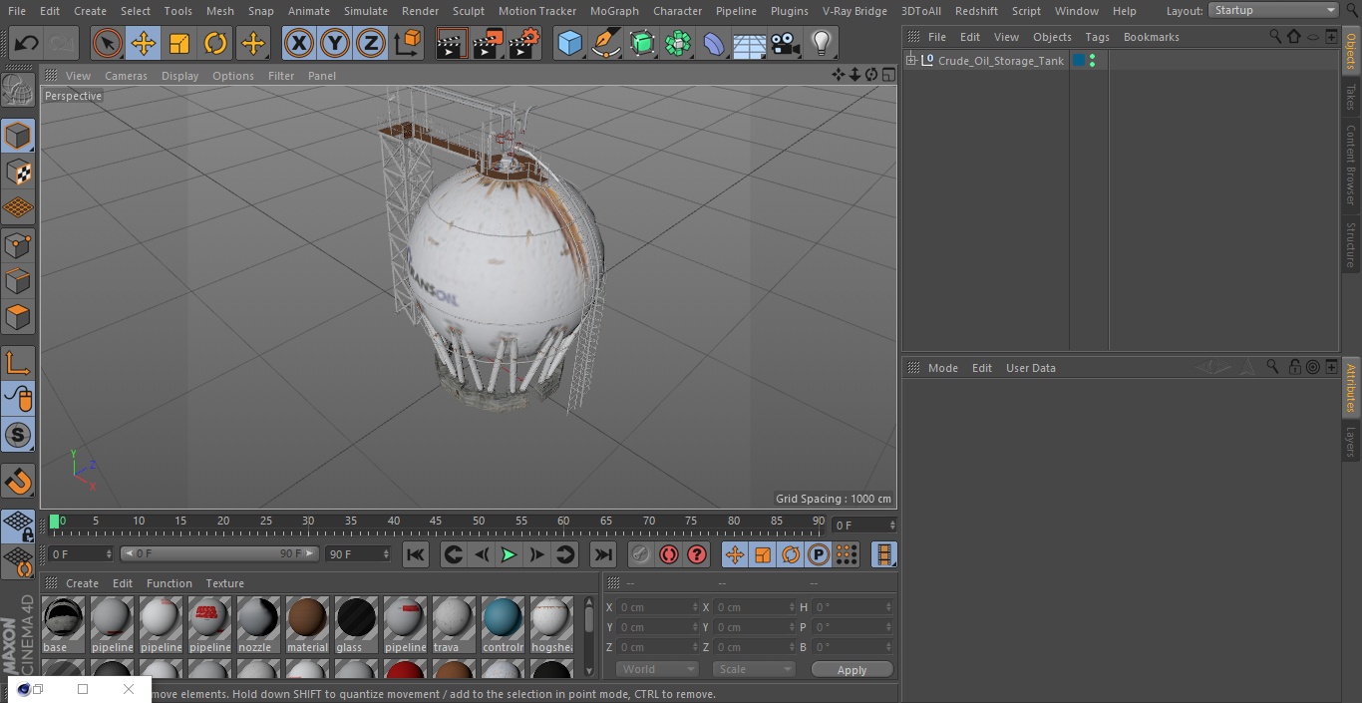Screen dimensions: 1362x703
Task: Open the MoGraph menu
Action: coord(614,11)
